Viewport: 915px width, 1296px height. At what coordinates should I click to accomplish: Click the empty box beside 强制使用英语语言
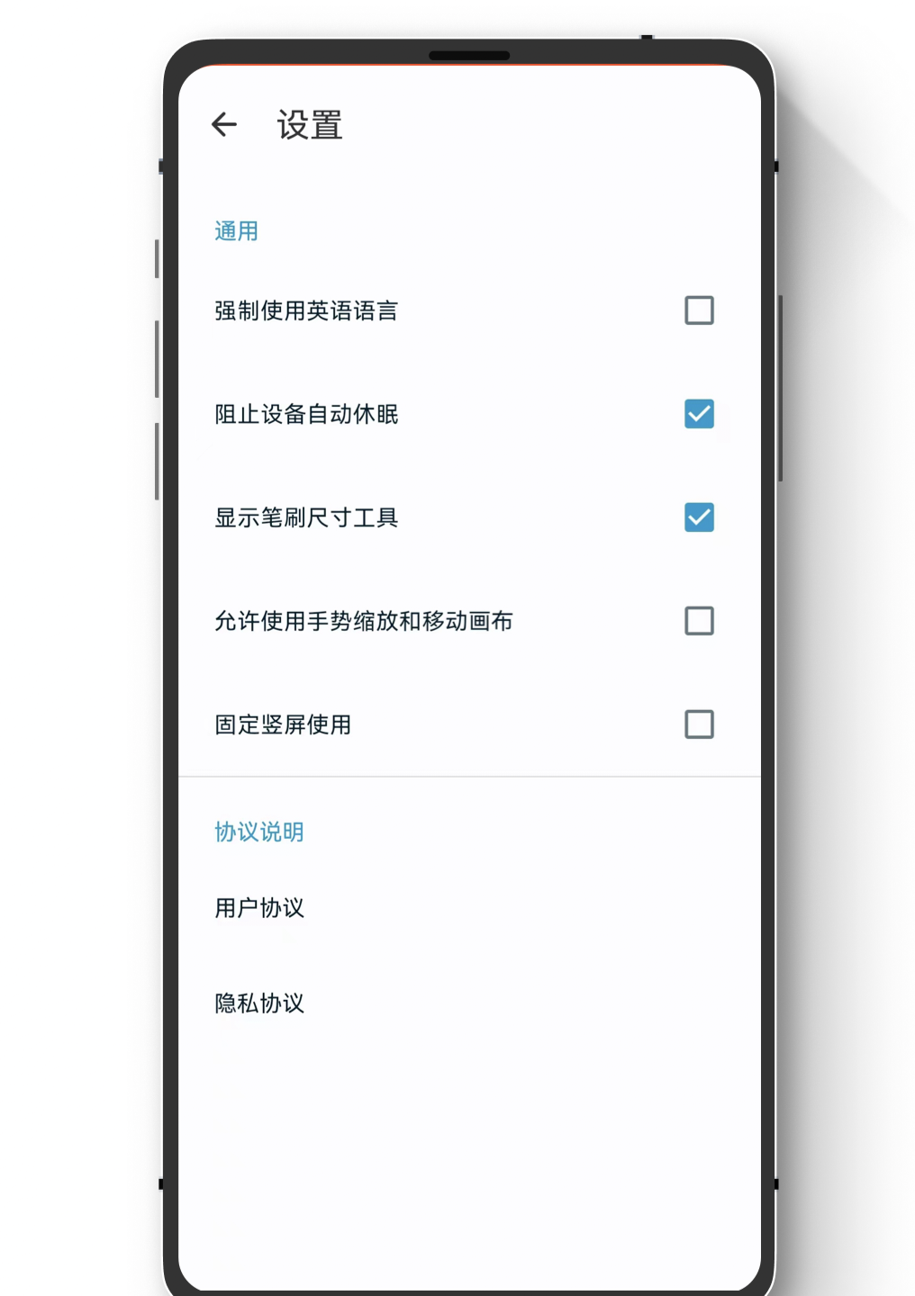coord(699,310)
